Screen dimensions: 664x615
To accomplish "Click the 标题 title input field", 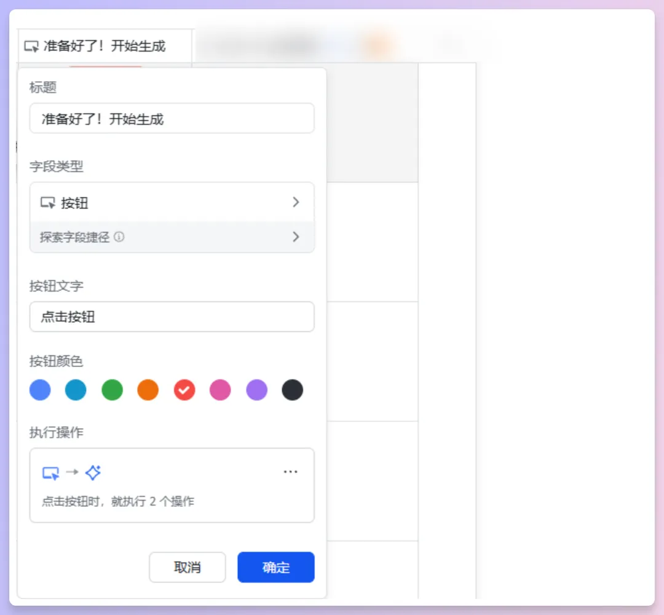I will click(x=172, y=118).
